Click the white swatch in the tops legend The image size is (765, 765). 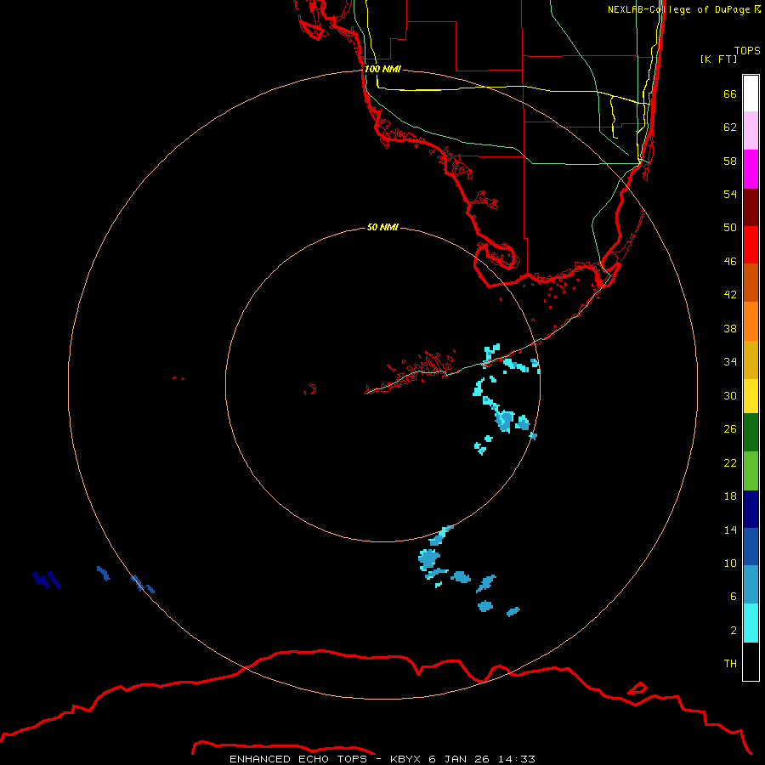click(751, 93)
